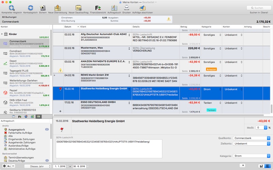Click the Amazon orange tag
Viewport: 273px width, 170px height.
(211, 69)
